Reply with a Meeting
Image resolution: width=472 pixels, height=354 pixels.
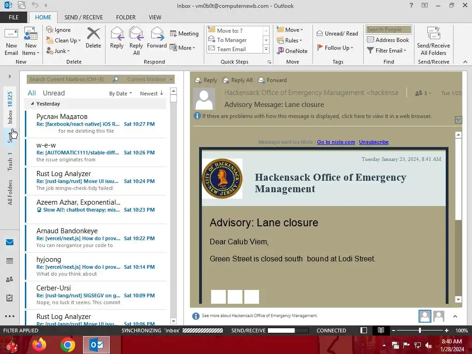184,33
